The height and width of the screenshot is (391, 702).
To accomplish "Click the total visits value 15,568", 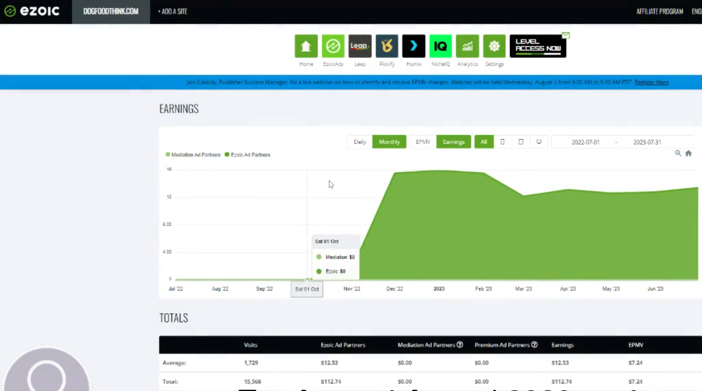I will pos(253,381).
